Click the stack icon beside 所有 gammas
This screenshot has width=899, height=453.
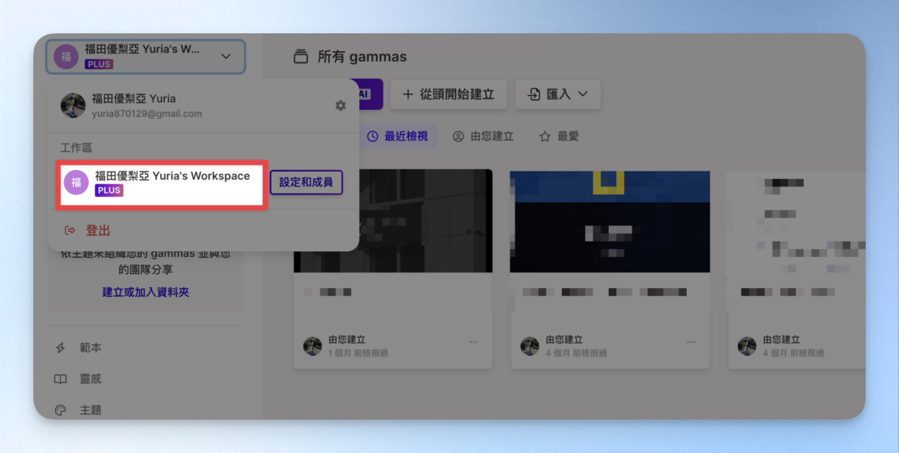(301, 57)
